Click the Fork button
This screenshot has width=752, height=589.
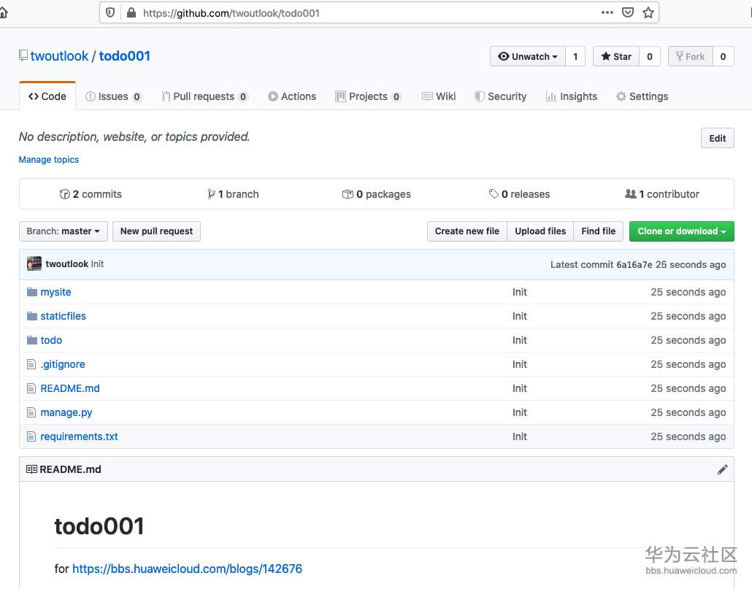(x=690, y=56)
